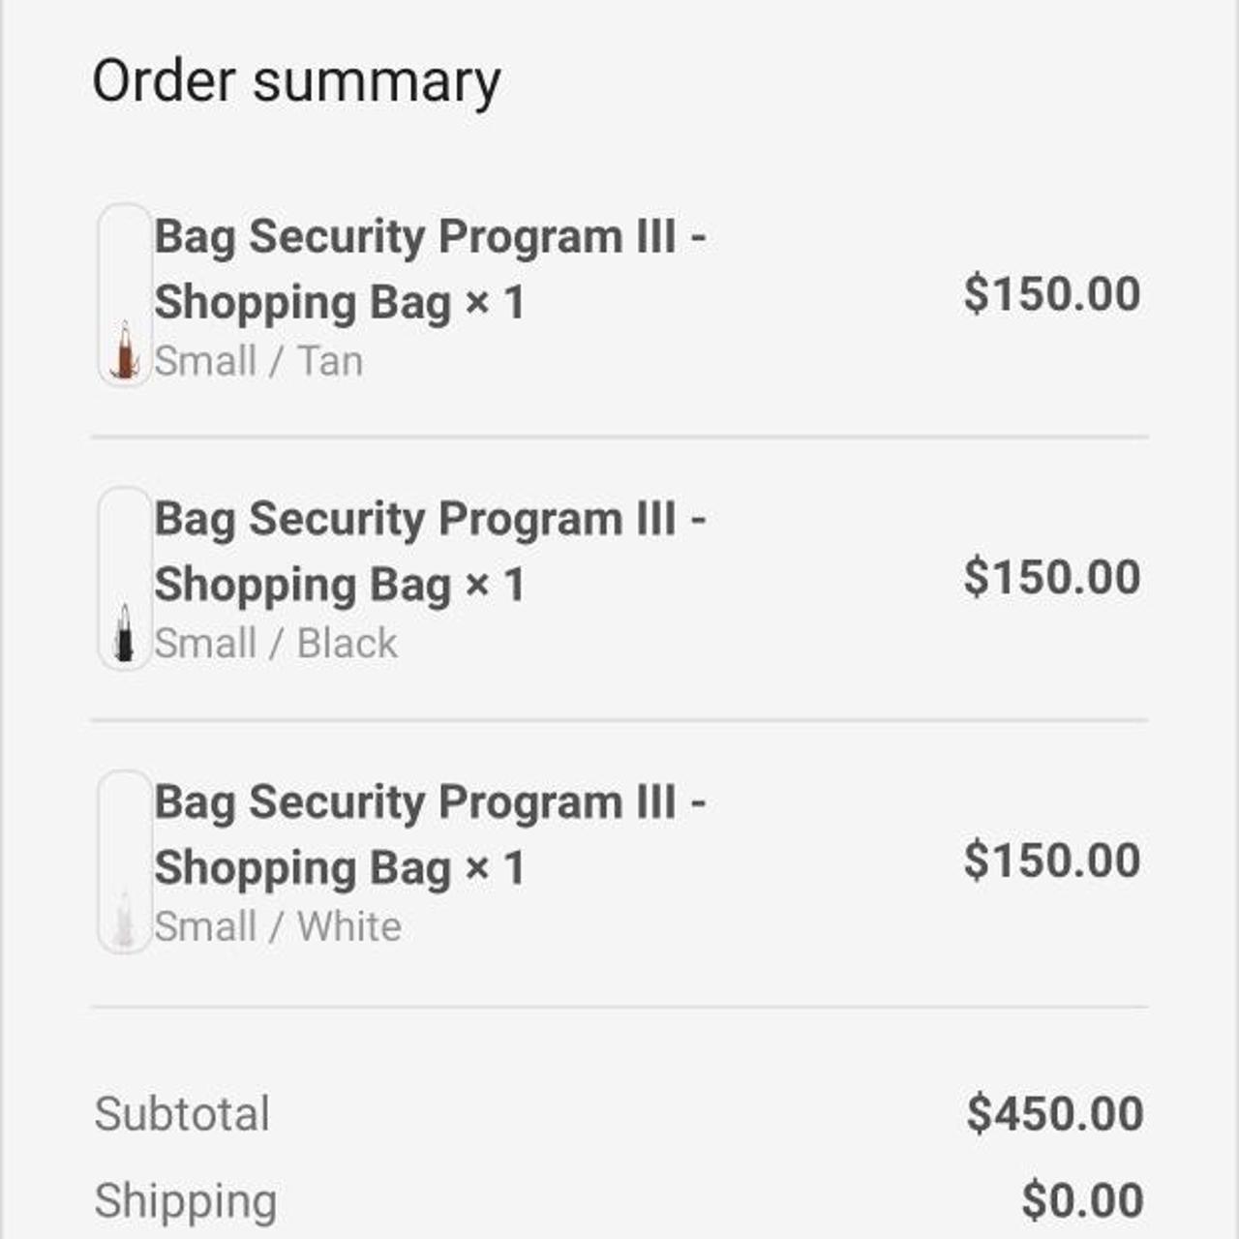Viewport: 1239px width, 1239px height.
Task: Click the $150.00 price of Tan bag
Action: (1051, 294)
